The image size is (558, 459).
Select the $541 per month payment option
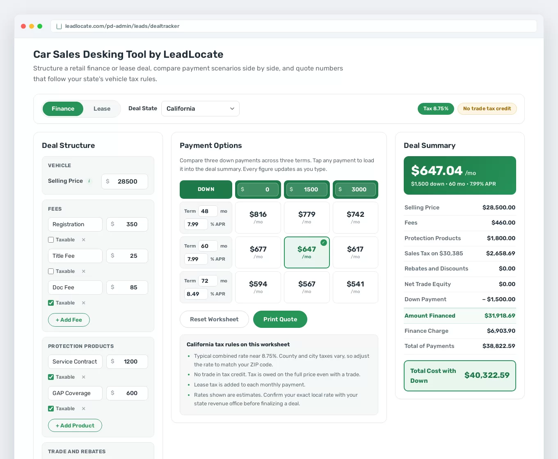[355, 287]
